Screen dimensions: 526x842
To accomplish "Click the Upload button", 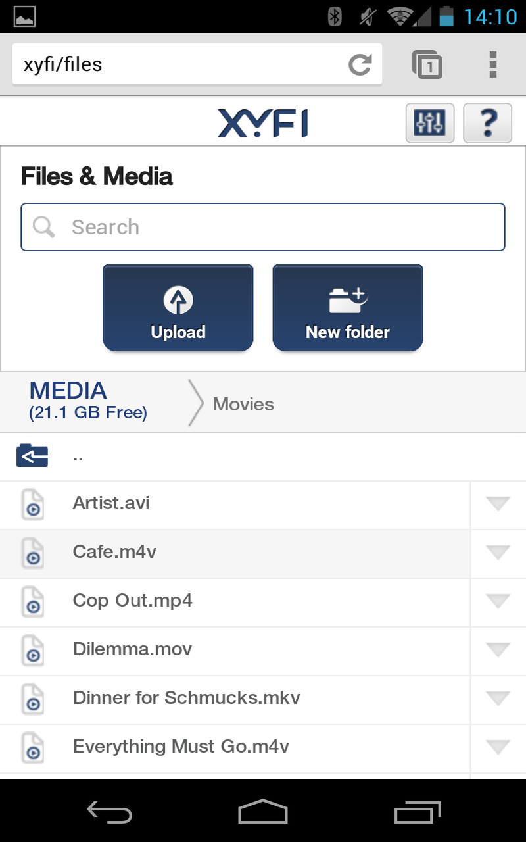I will 178,308.
